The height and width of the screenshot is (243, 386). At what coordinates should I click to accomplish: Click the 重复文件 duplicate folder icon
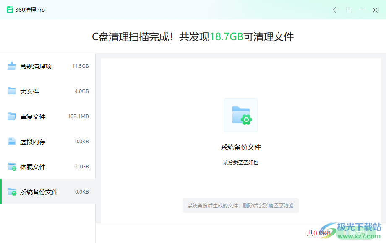pyautogui.click(x=11, y=116)
